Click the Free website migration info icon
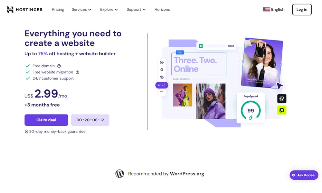This screenshot has width=322, height=193. (x=77, y=72)
